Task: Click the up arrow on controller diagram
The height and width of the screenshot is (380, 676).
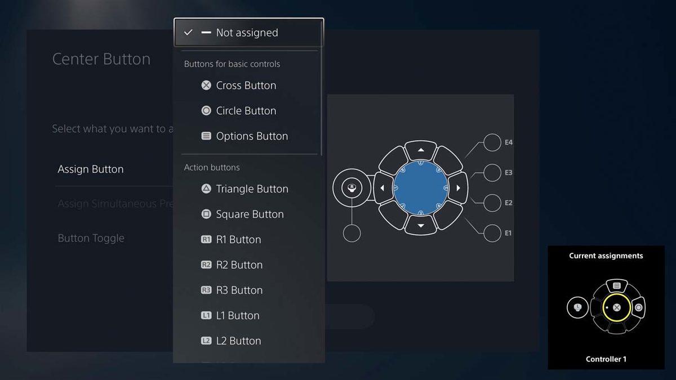Action: pyautogui.click(x=420, y=150)
